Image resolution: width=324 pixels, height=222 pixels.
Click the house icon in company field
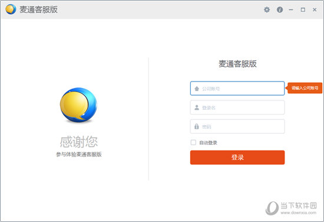(197, 89)
